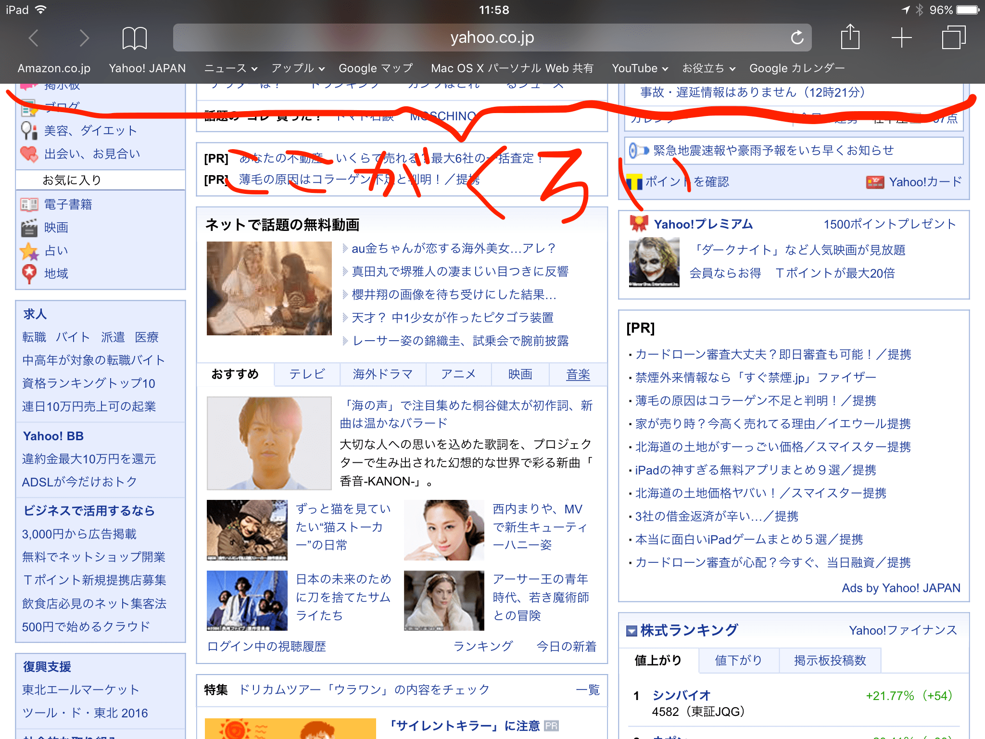Viewport: 985px width, 739px height.
Task: Open the 真田丸 堺雅人 video link
Action: pos(460,271)
